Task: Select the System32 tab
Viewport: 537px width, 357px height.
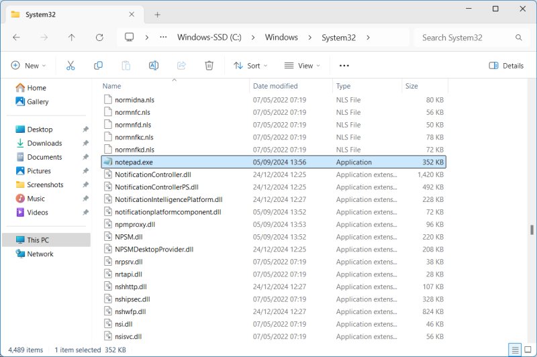Action: click(x=67, y=14)
